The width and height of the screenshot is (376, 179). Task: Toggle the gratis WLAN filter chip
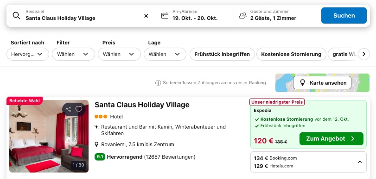(343, 54)
